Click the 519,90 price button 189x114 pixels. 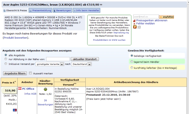tap(9, 91)
